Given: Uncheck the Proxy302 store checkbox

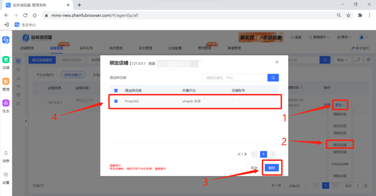Looking at the screenshot, I should [116, 101].
